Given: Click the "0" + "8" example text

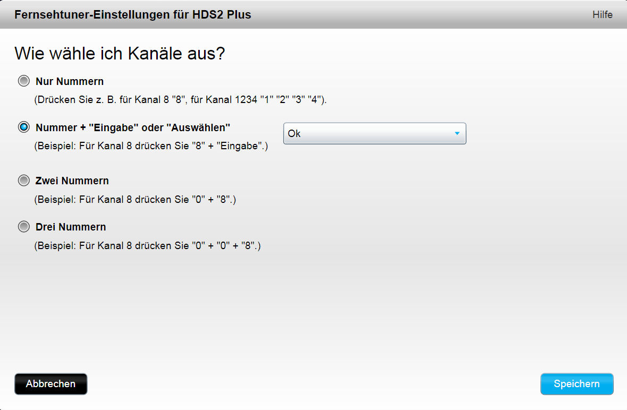Looking at the screenshot, I should (x=135, y=200).
